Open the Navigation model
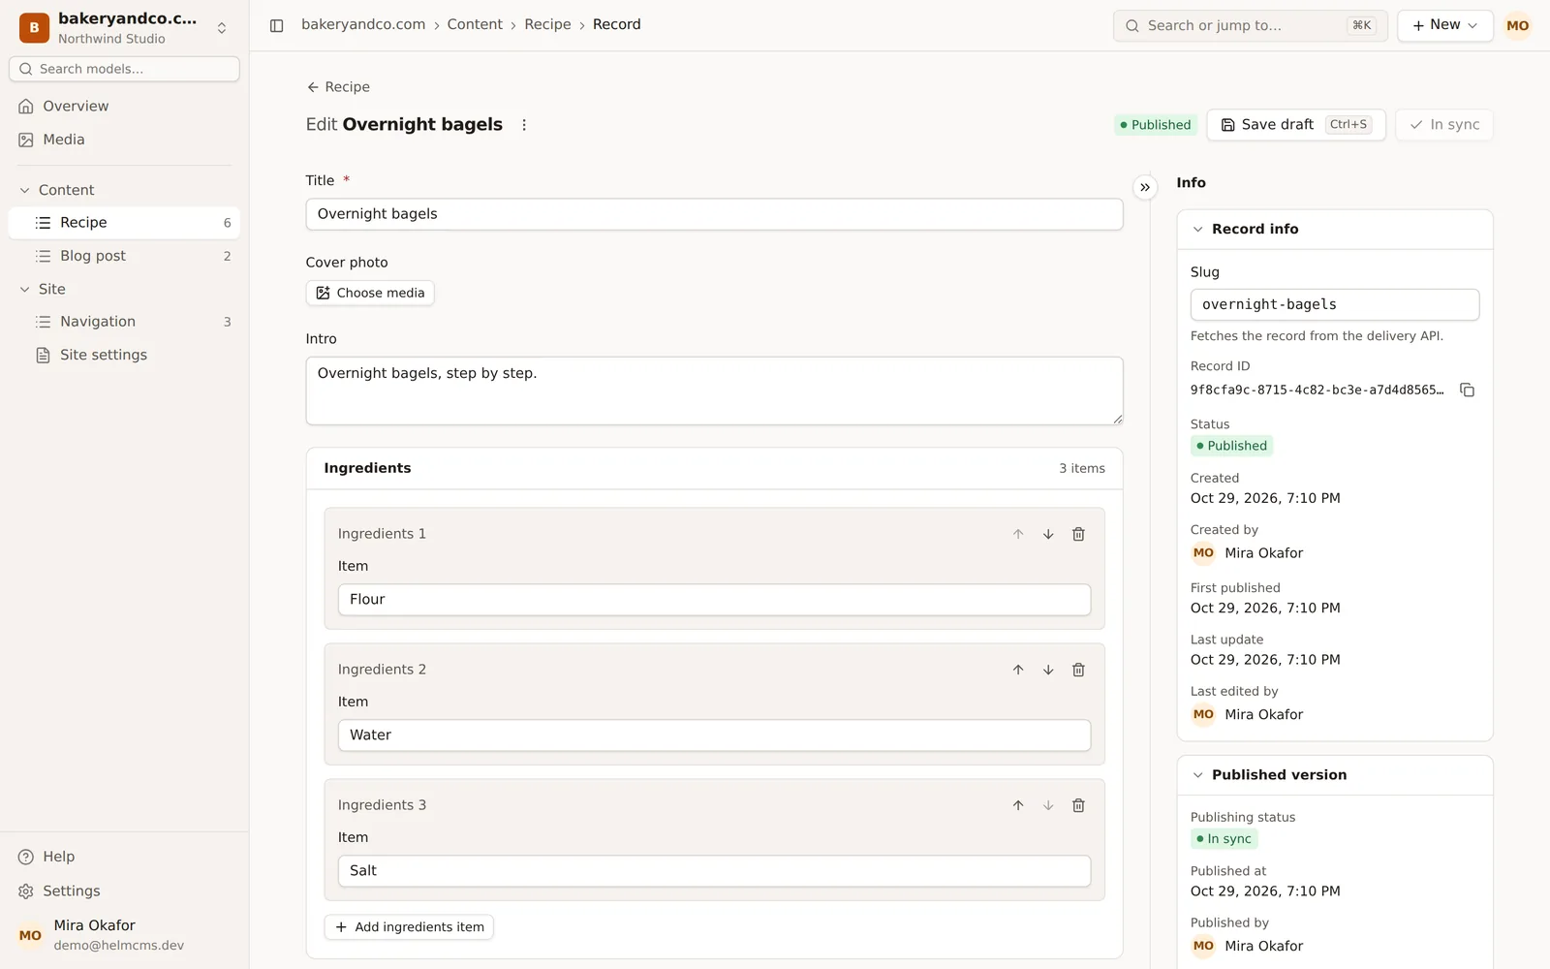This screenshot has height=969, width=1550. [124, 322]
